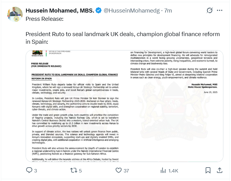This screenshot has width=231, height=181.
Task: Click the blue verified badge
Action: tap(99, 10)
